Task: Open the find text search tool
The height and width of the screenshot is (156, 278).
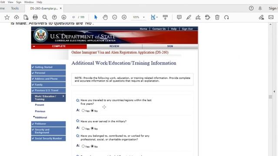Action: point(45,17)
